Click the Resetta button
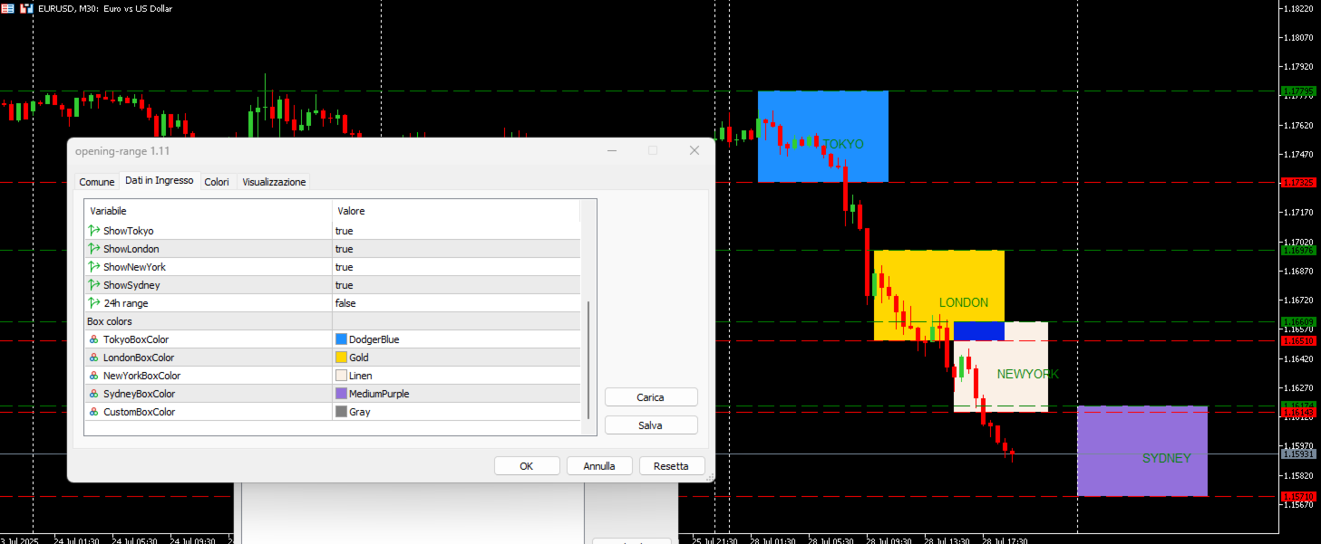1321x544 pixels. click(672, 466)
